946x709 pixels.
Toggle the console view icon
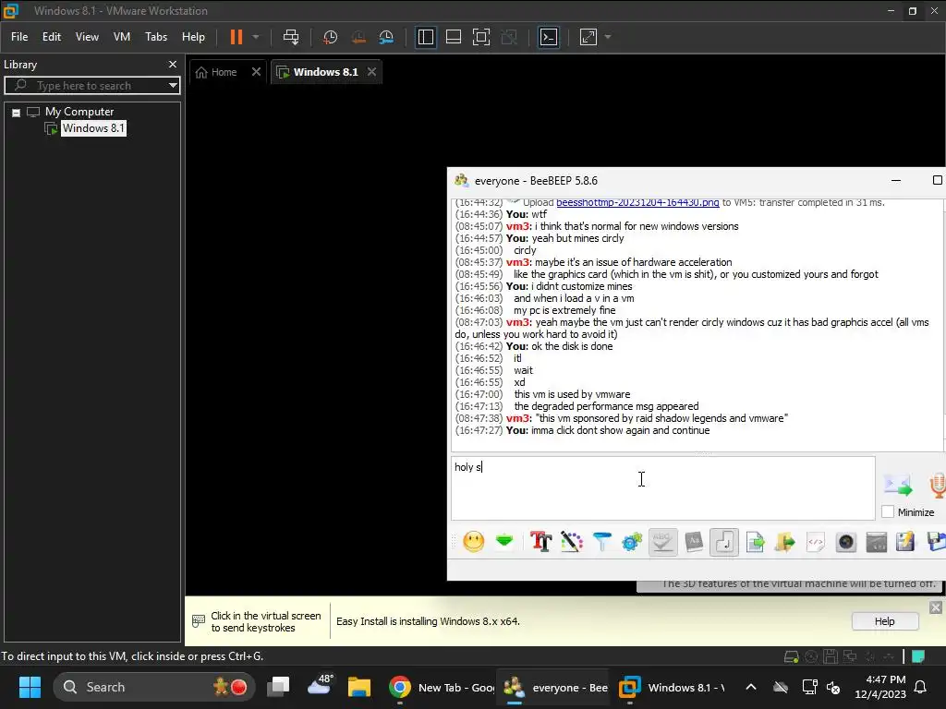point(549,37)
